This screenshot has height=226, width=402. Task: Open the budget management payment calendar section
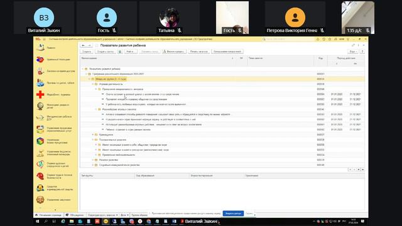click(55, 153)
